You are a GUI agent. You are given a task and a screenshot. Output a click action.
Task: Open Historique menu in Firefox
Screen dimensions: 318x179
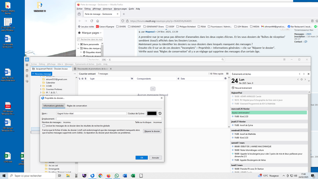(x=107, y=9)
